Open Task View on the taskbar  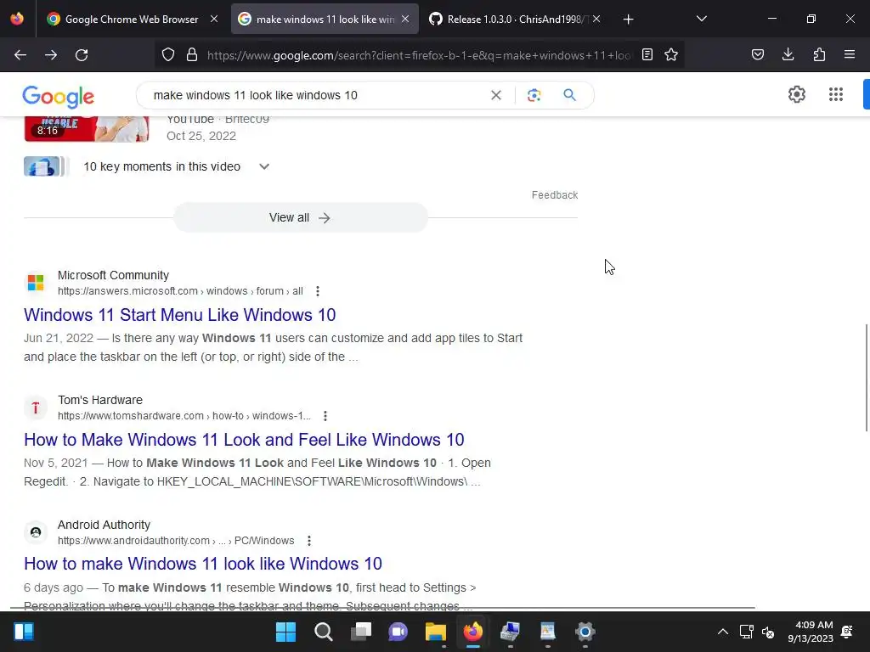pyautogui.click(x=360, y=632)
